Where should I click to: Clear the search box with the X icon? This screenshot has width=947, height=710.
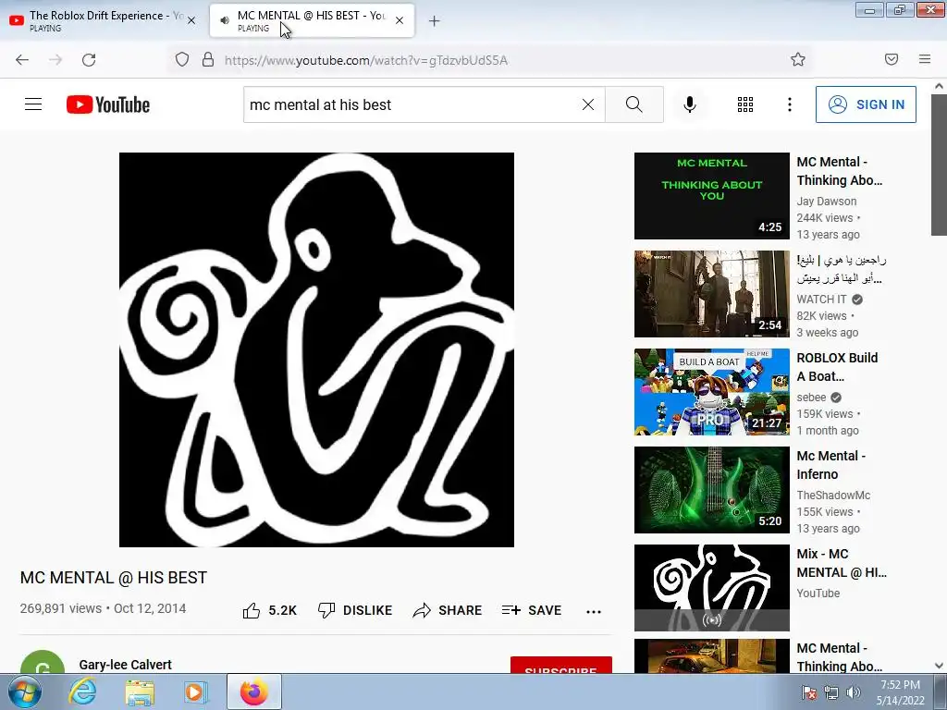[x=587, y=104]
